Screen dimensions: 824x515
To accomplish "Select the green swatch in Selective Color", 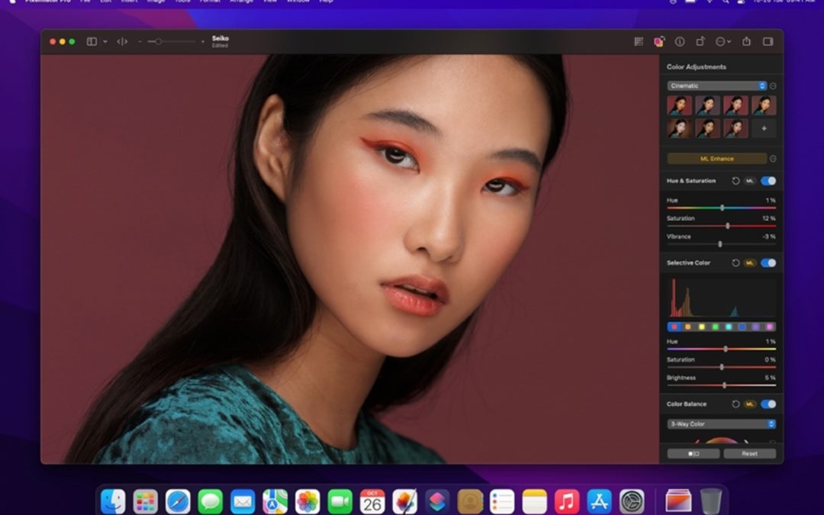I will (x=715, y=327).
